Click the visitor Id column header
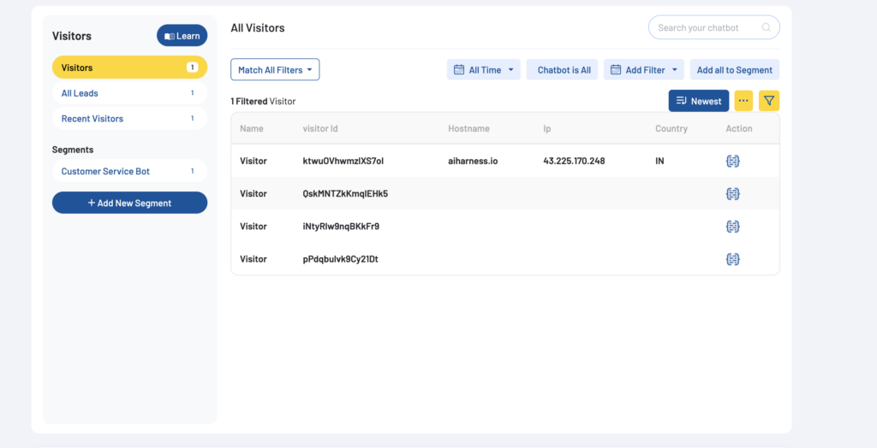The width and height of the screenshot is (877, 448). 320,128
